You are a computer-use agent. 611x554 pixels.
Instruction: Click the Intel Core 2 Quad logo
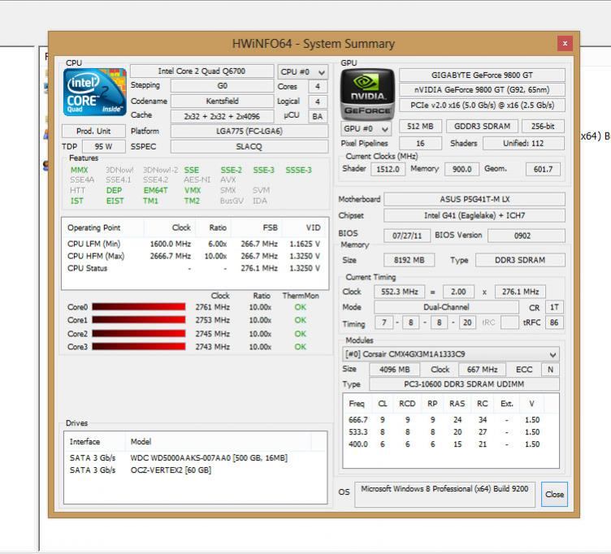pos(95,92)
